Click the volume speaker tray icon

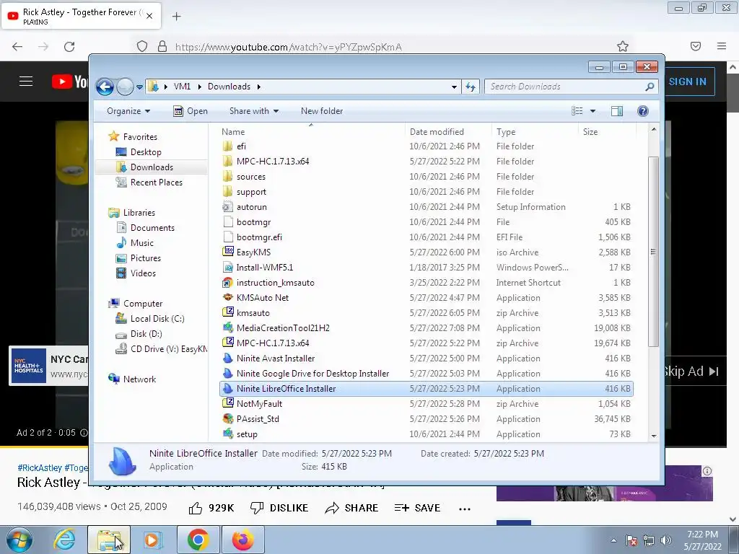tap(666, 540)
